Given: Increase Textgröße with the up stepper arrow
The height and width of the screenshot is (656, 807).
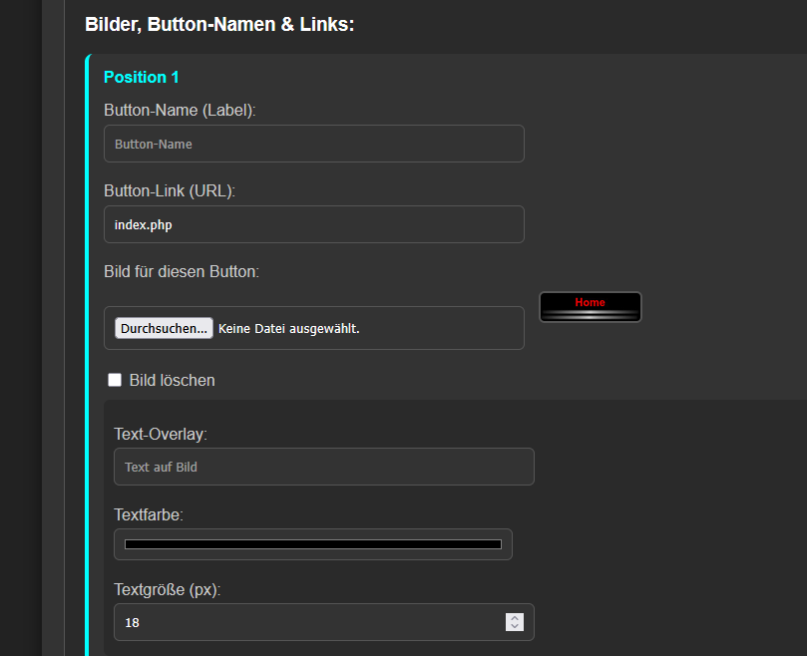Looking at the screenshot, I should (x=515, y=617).
